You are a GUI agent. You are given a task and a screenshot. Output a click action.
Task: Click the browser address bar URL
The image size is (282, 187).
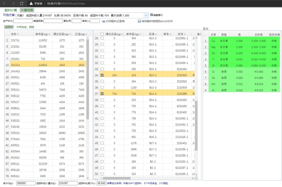pyautogui.click(x=66, y=4)
